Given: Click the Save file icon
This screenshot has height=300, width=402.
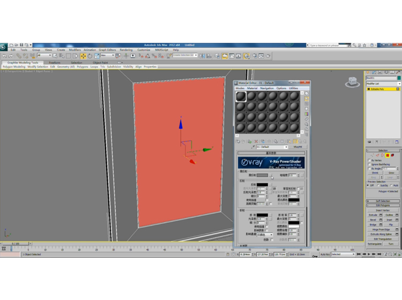Looking at the screenshot, I should tap(21, 45).
